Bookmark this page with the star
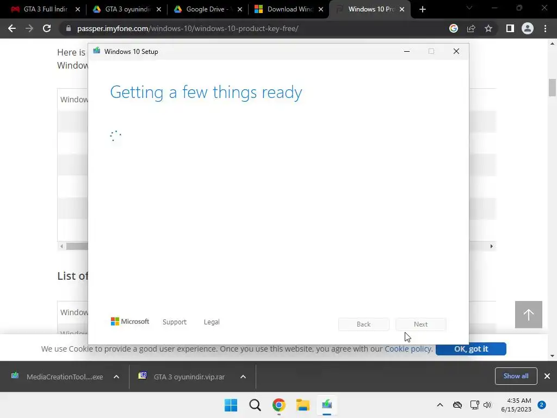Viewport: 557px width, 418px height. point(488,28)
